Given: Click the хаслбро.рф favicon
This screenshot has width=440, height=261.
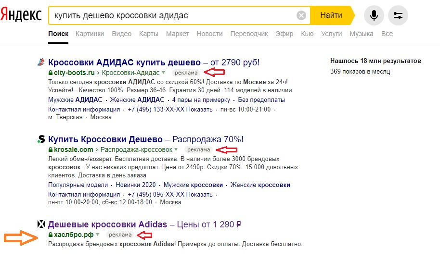Looking at the screenshot, I should point(41,224).
